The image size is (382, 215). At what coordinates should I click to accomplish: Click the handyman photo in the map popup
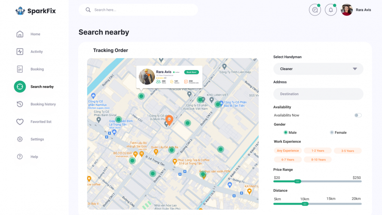point(147,77)
